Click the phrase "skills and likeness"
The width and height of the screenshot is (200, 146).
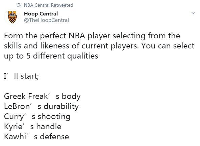pos(36,46)
